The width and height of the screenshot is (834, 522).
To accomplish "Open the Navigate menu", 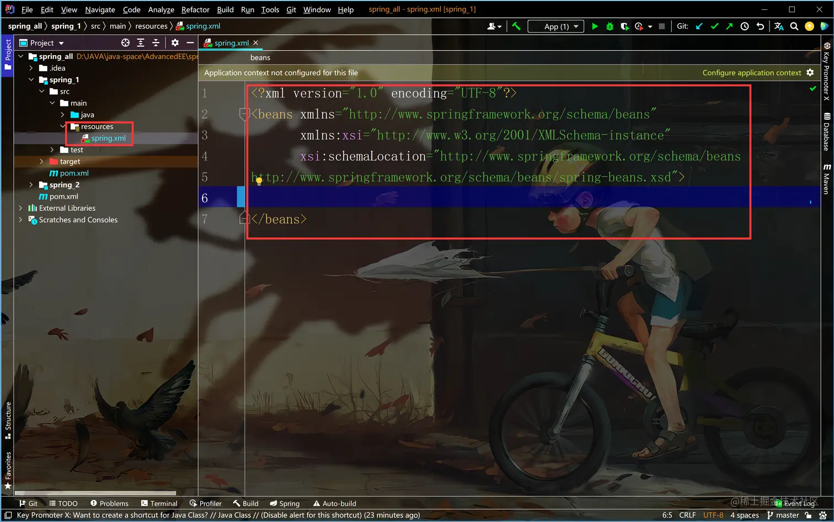I will [x=100, y=9].
